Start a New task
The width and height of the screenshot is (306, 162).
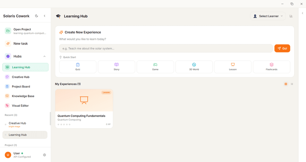coord(25,44)
